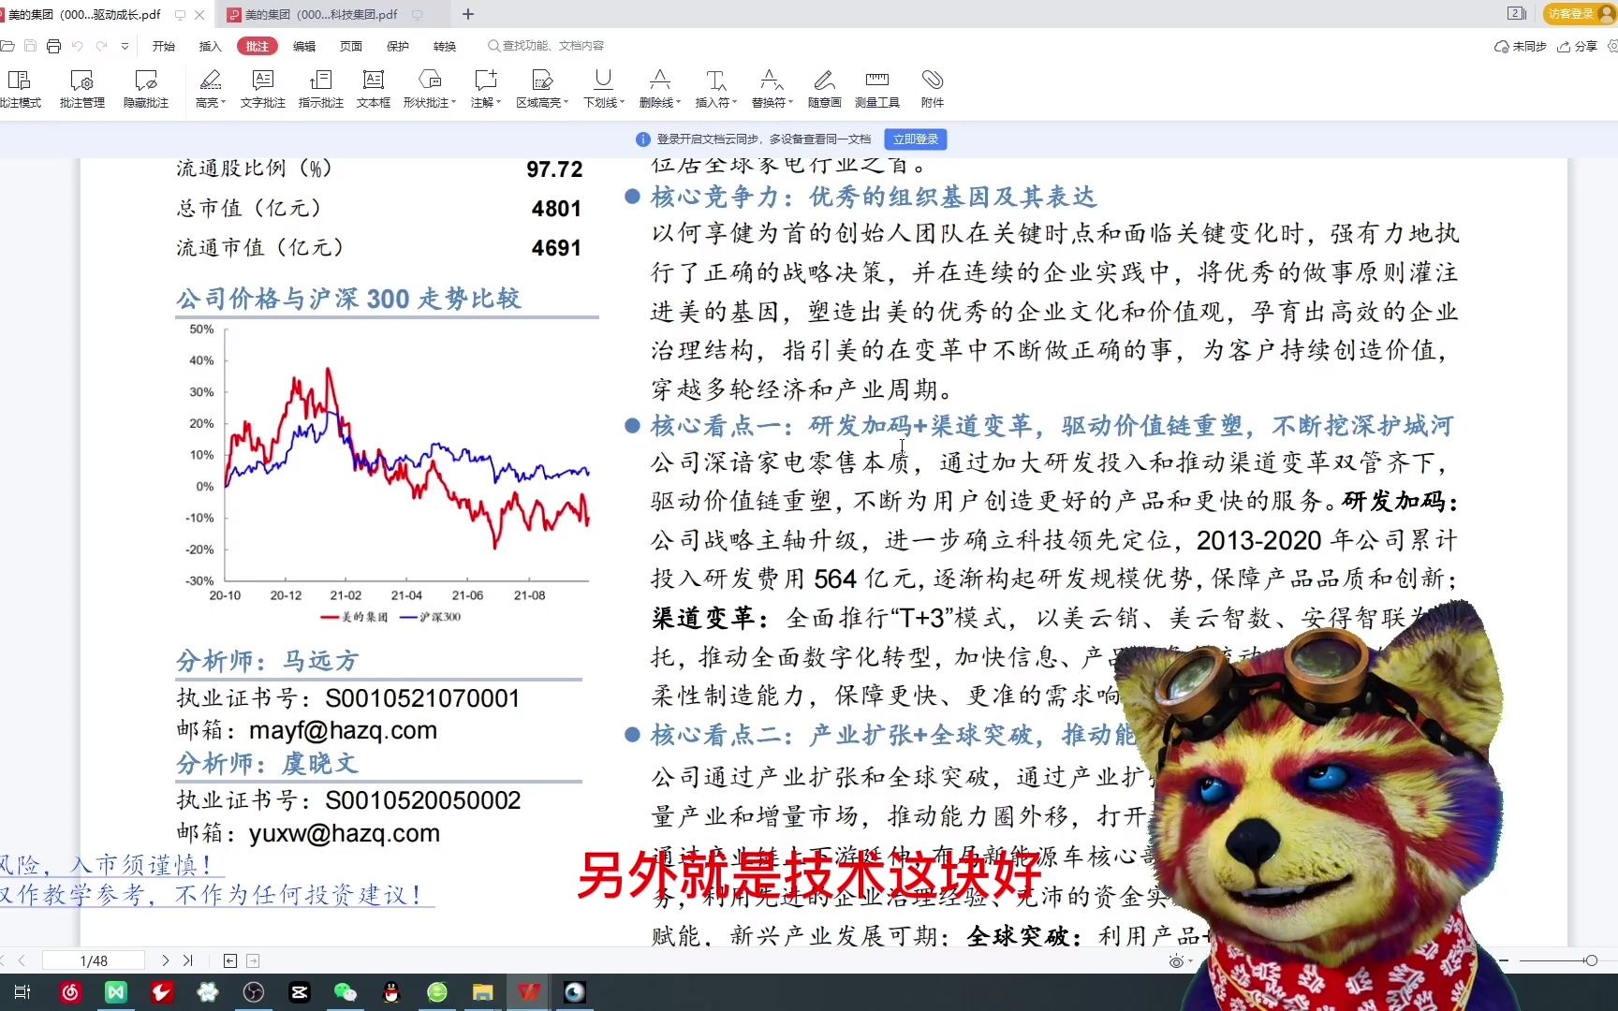The image size is (1618, 1011).
Task: Expand the 删除线 dropdown arrow
Action: pyautogui.click(x=678, y=103)
